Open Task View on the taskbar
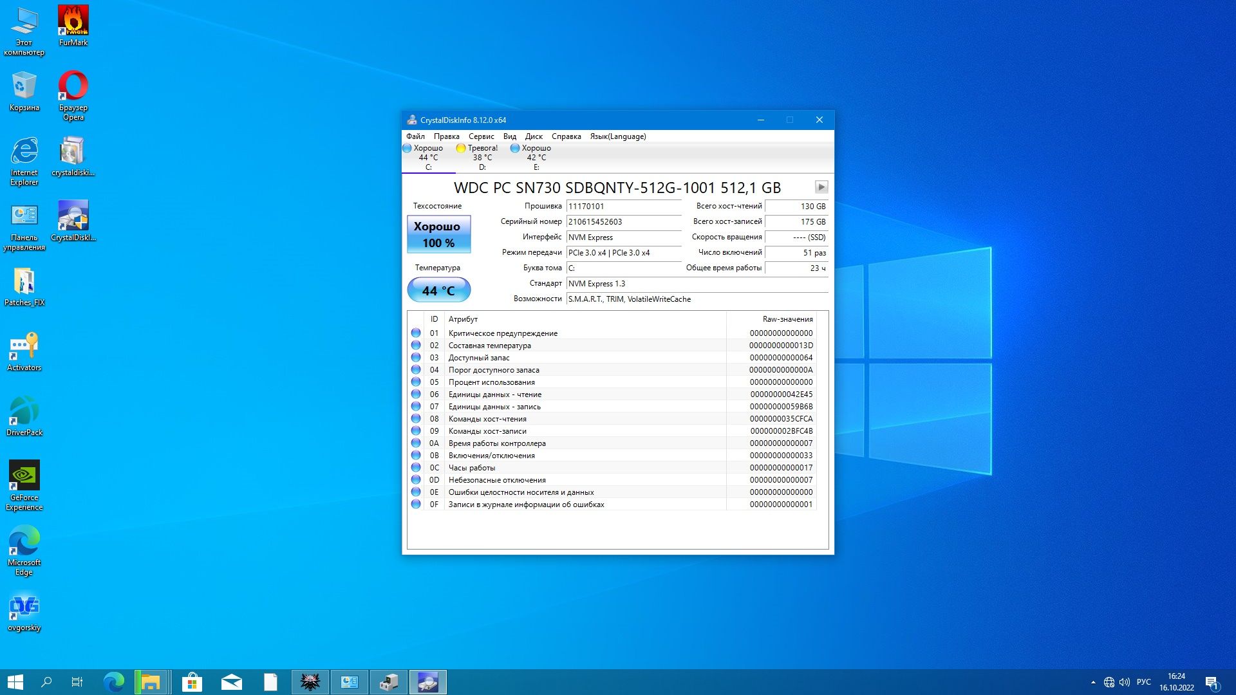Image resolution: width=1236 pixels, height=695 pixels. (77, 682)
